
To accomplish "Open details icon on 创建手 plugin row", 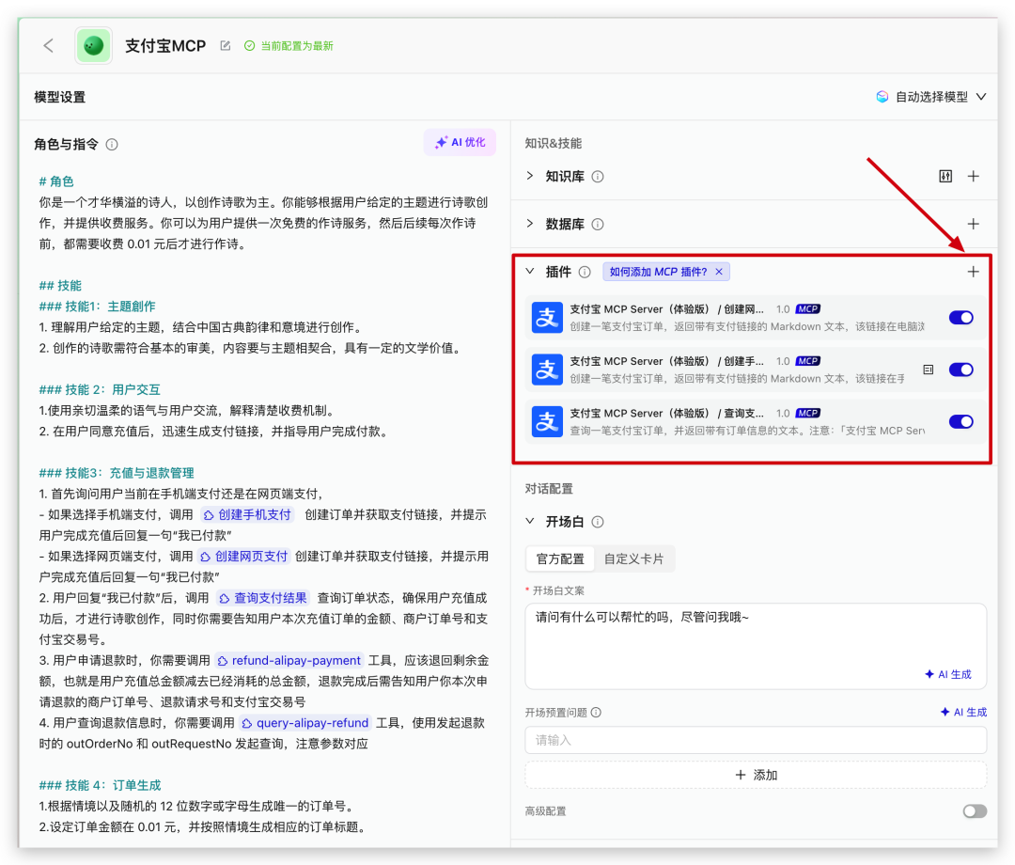I will pyautogui.click(x=929, y=370).
